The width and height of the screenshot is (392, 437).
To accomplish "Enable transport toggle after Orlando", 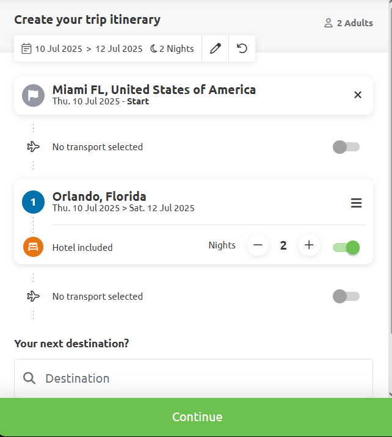I will (346, 296).
